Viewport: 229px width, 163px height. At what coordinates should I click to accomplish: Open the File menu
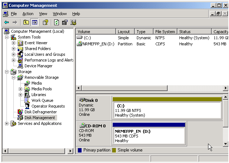click(14, 14)
